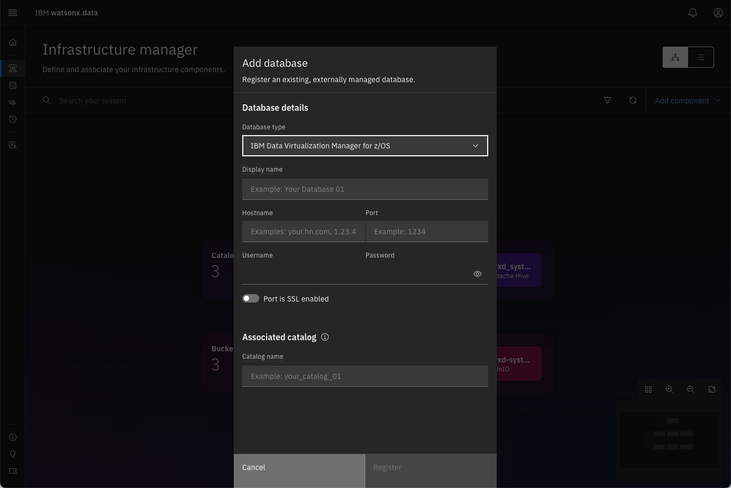Open Access control sidebar icon
This screenshot has width=731, height=488.
tap(13, 145)
